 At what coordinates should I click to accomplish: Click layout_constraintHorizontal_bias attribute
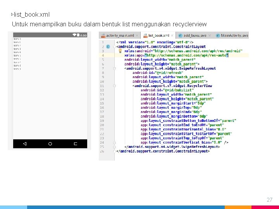183,129
